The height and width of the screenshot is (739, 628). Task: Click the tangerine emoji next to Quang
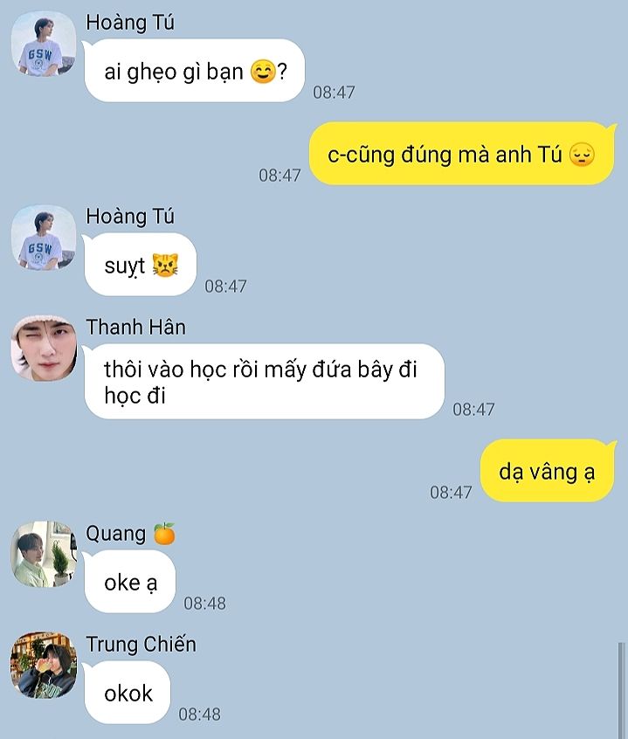(164, 534)
